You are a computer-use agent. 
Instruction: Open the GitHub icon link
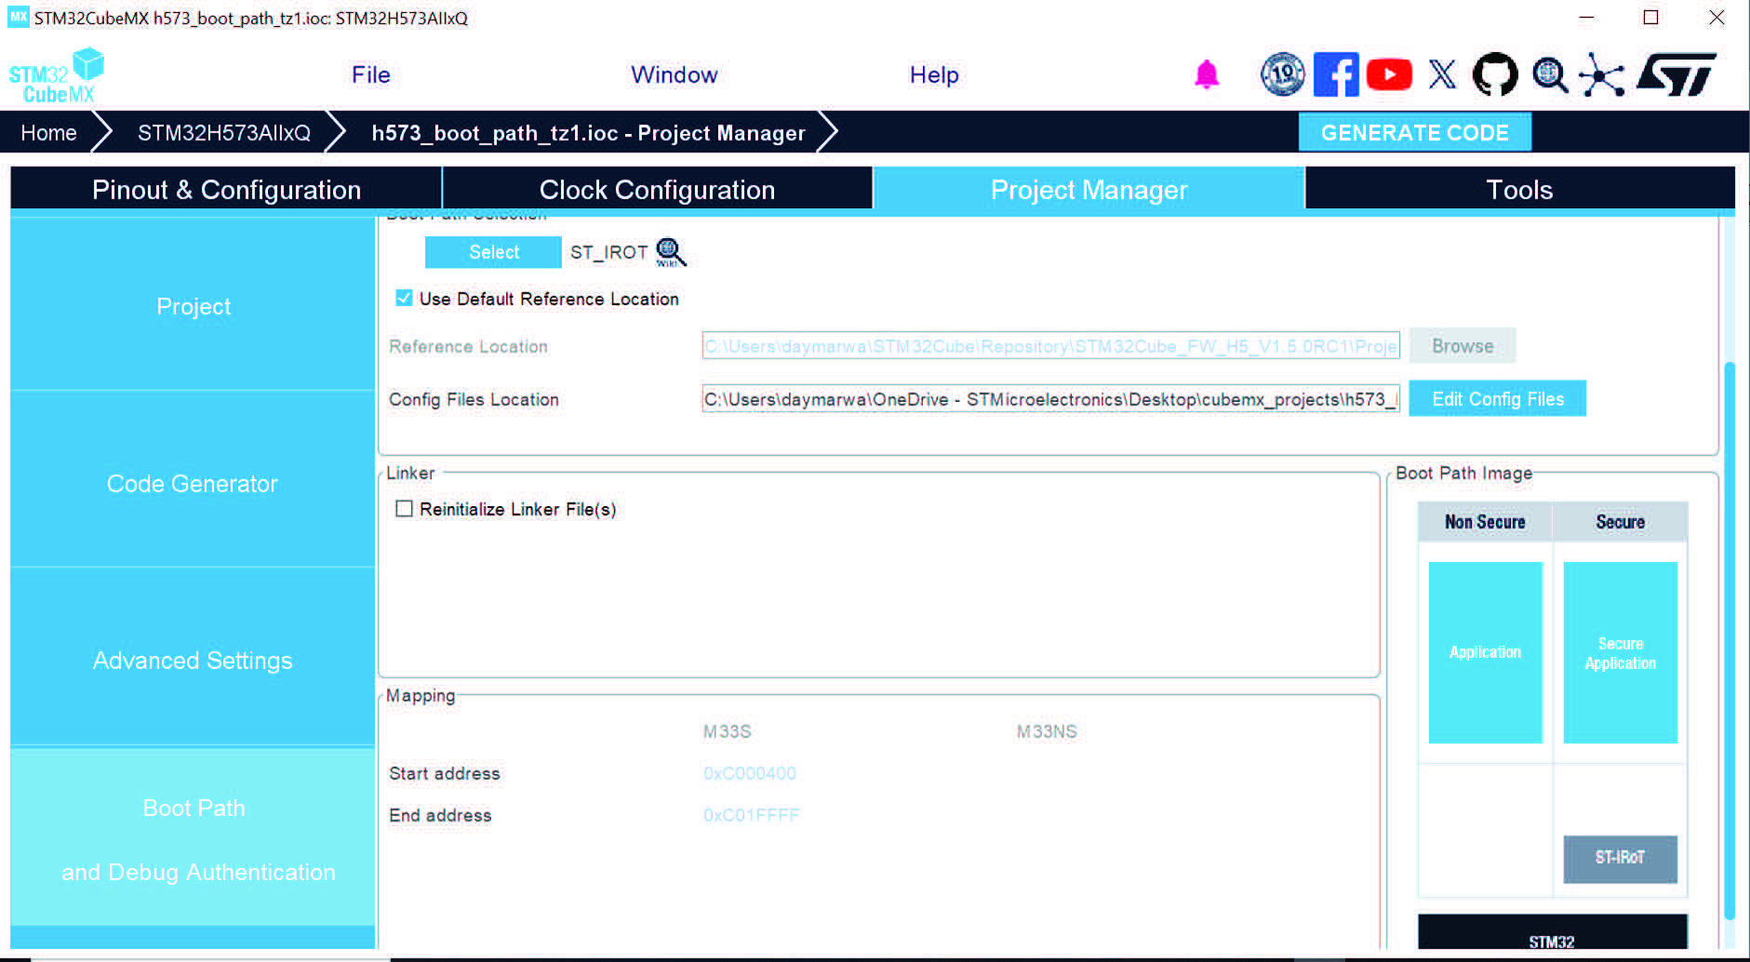[1495, 74]
